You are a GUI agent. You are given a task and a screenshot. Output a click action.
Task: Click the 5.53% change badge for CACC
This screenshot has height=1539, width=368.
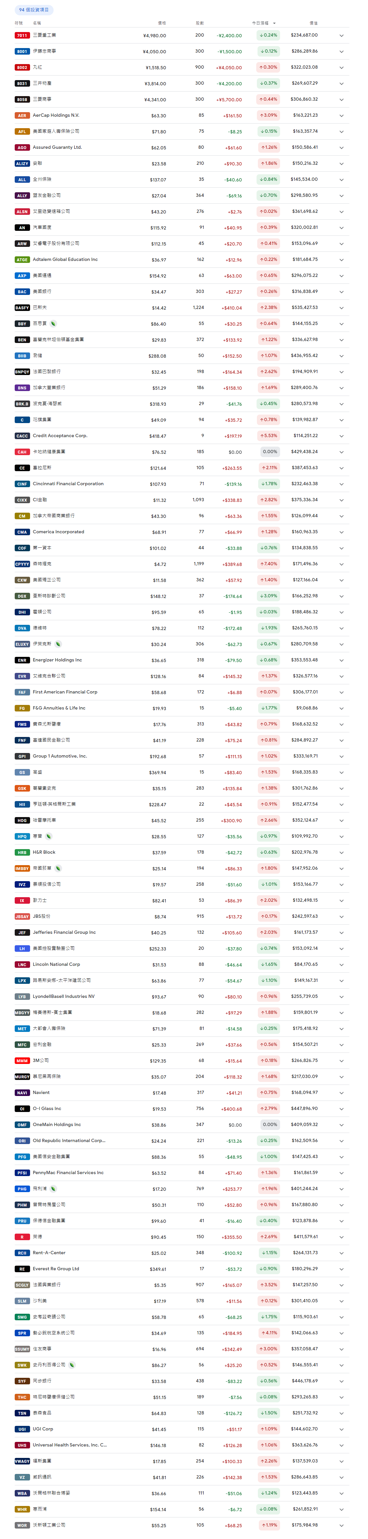click(269, 436)
